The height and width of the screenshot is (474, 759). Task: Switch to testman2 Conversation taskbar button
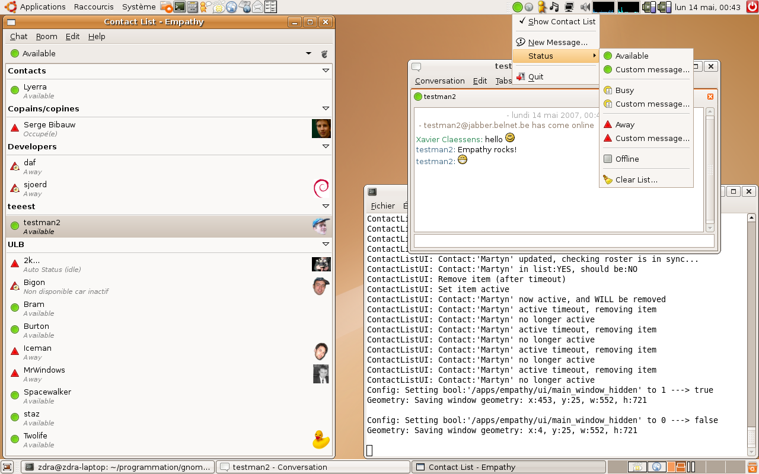coord(313,467)
